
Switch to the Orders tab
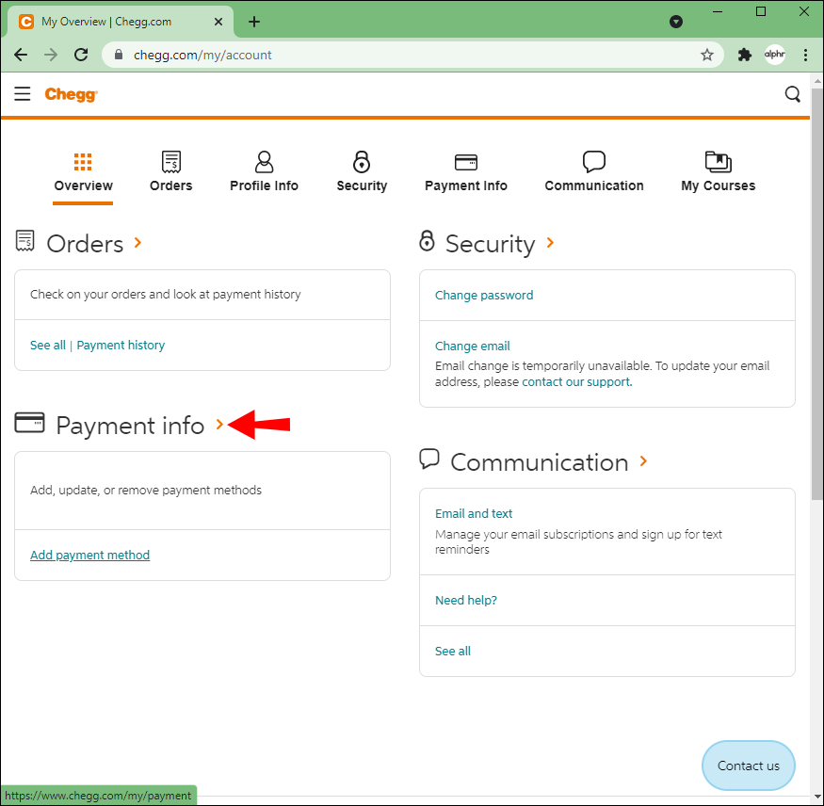[x=170, y=173]
